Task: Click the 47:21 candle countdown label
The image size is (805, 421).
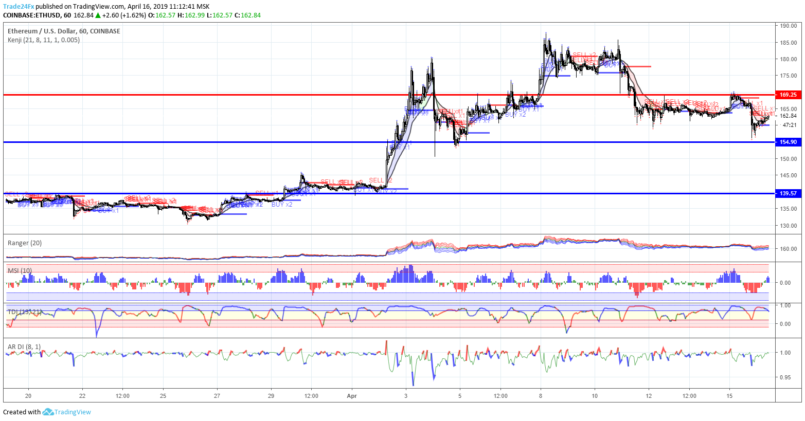Action: pos(790,125)
